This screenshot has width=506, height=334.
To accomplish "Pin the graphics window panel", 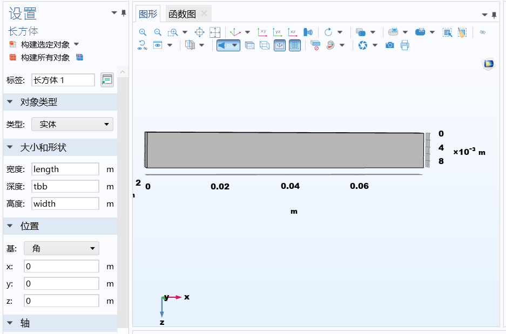I will pyautogui.click(x=494, y=15).
